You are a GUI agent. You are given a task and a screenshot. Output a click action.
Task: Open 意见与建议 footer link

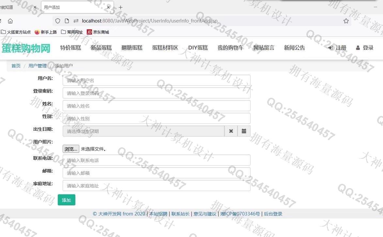(x=205, y=214)
